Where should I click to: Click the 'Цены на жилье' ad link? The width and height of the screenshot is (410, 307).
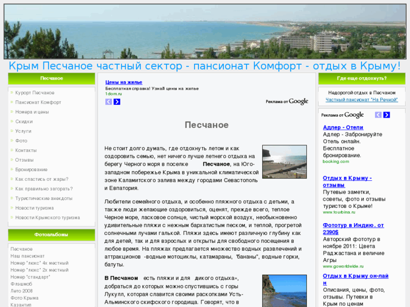pyautogui.click(x=124, y=82)
